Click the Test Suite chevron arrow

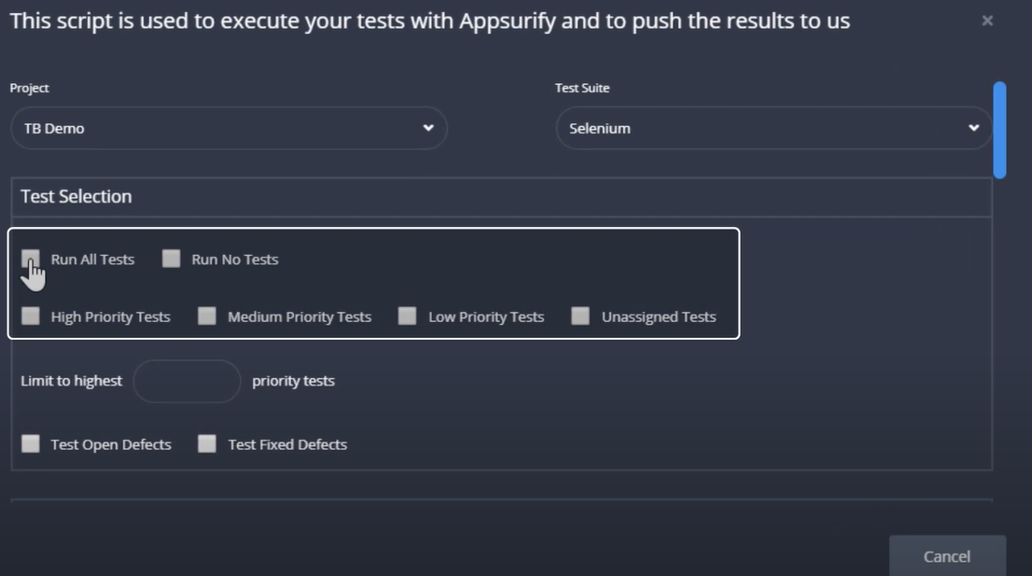(x=972, y=128)
